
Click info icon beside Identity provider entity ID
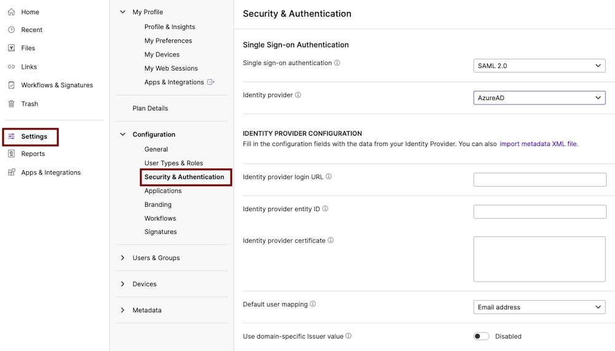click(325, 209)
